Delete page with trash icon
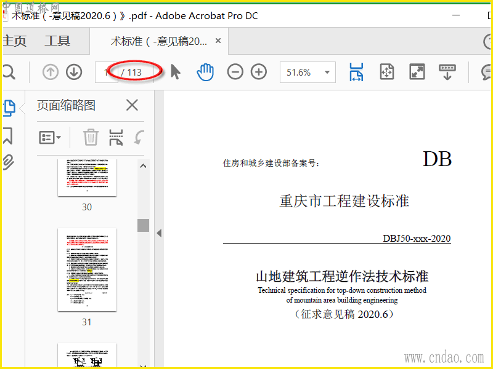 click(91, 137)
